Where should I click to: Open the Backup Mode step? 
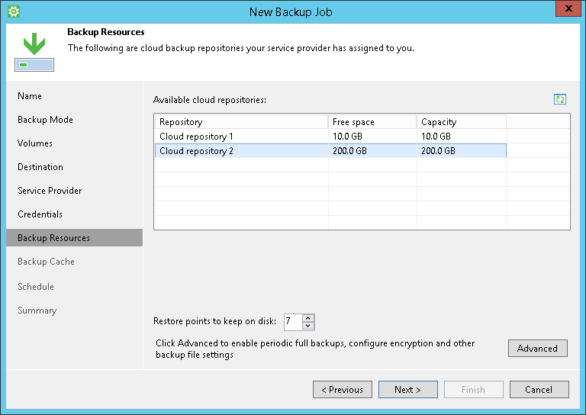click(45, 120)
